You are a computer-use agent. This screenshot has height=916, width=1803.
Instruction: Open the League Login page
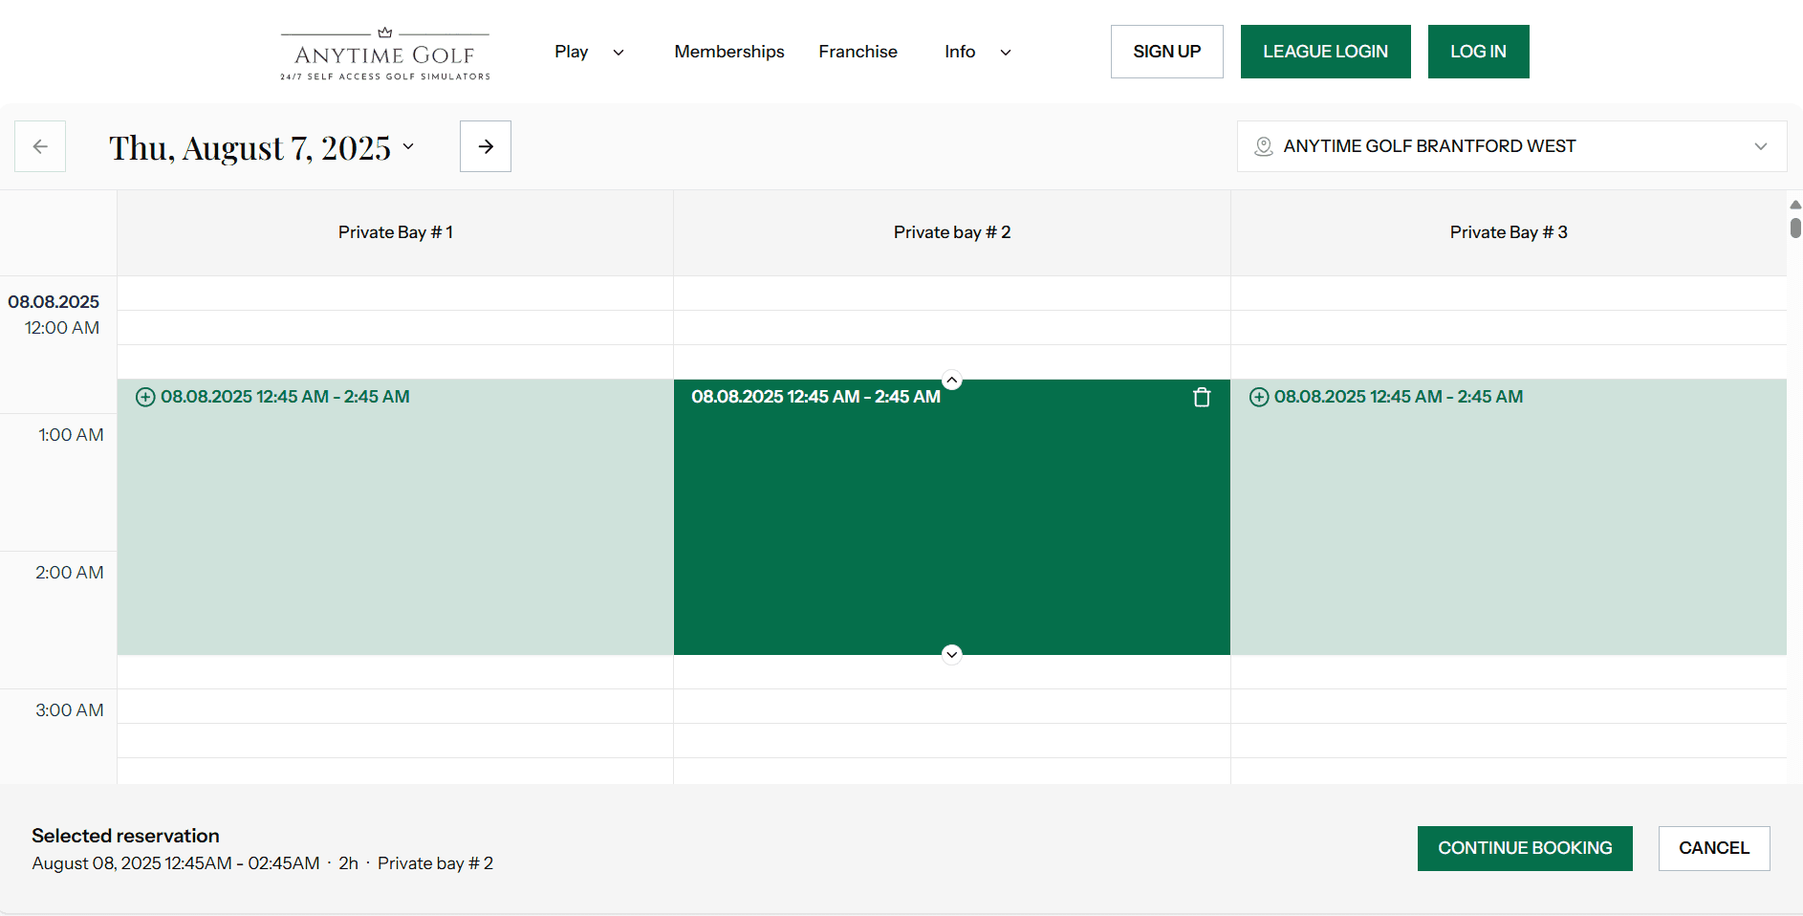[x=1325, y=52]
